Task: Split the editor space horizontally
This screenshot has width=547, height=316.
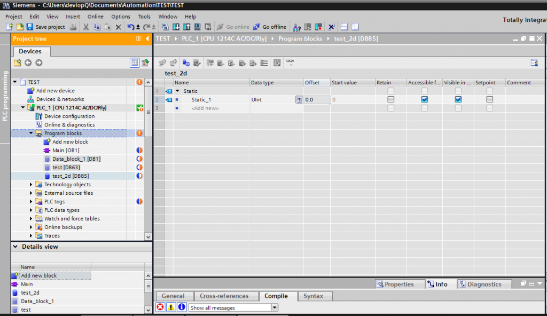Action: click(x=345, y=27)
